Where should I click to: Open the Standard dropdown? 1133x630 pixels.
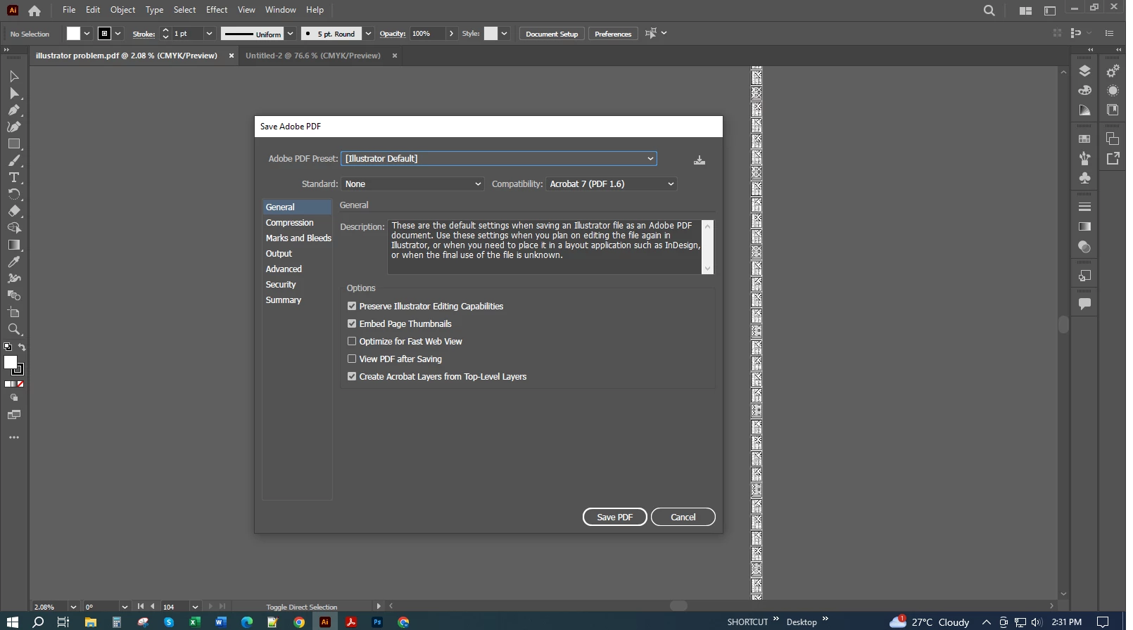pos(413,184)
